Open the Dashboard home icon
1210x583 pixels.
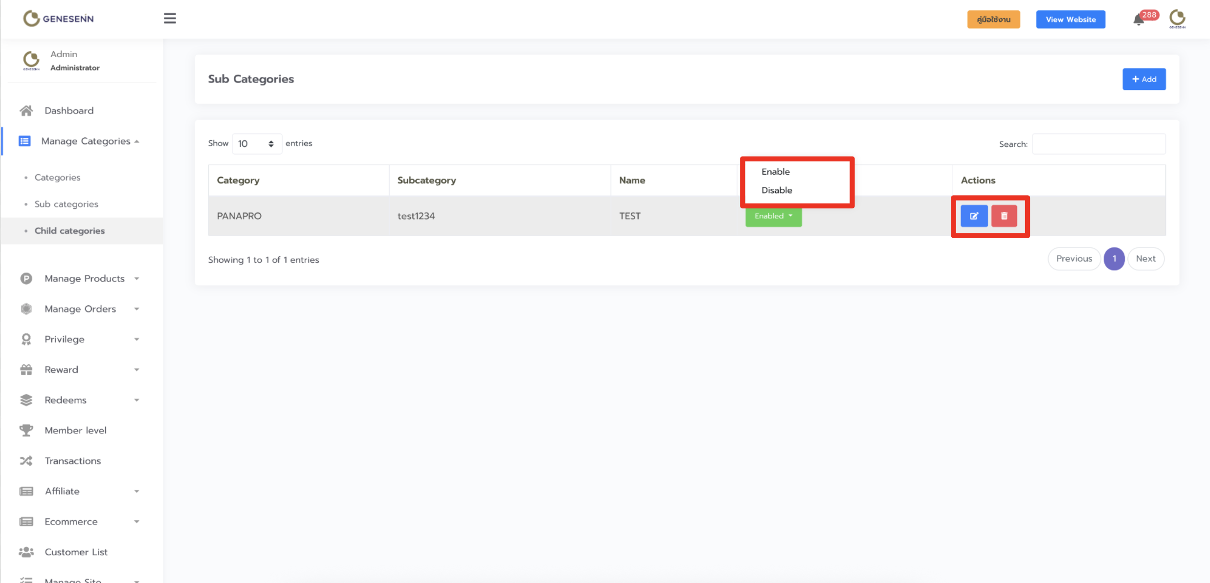[26, 111]
